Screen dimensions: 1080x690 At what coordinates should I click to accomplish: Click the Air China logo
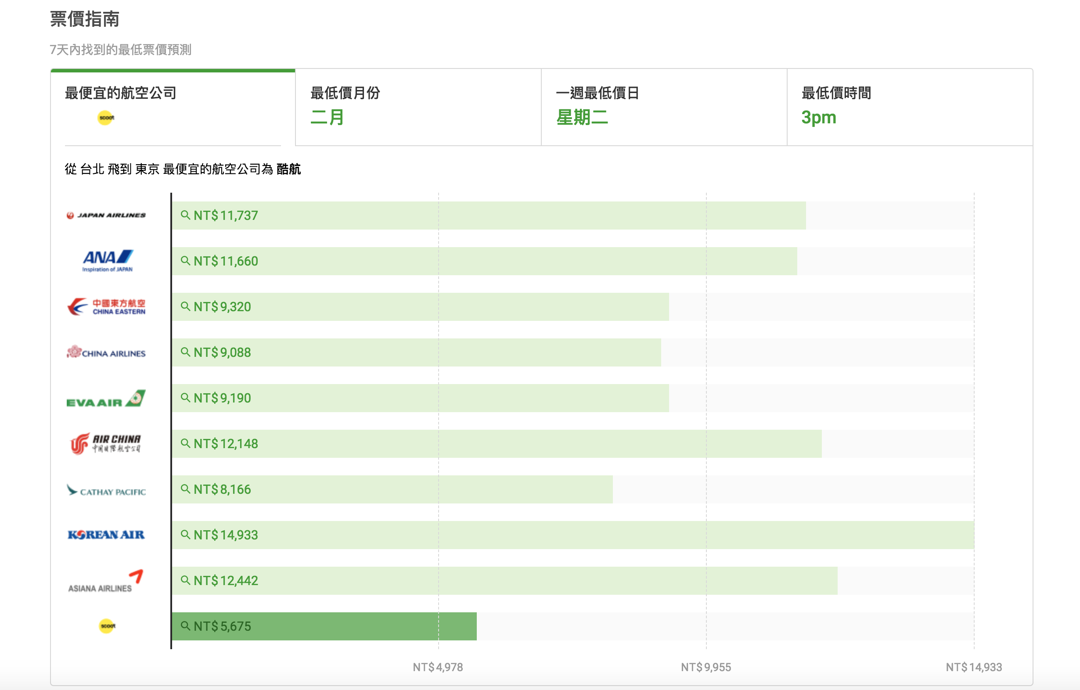click(x=106, y=443)
